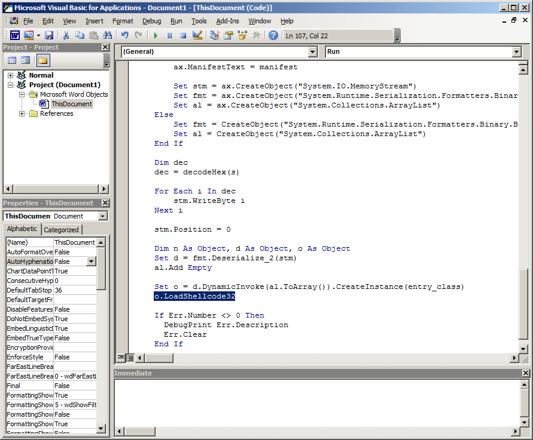
Task: Switch to Full Module View in code window
Action: (130, 358)
